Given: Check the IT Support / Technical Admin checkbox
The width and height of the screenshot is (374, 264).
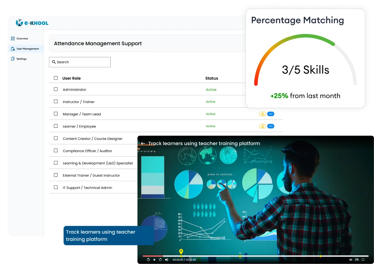Looking at the screenshot, I should (x=55, y=187).
